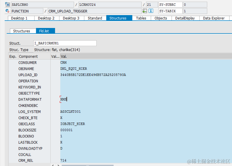The image size is (232, 166).
Task: Select the main Structures tab
Action: pos(119,18)
